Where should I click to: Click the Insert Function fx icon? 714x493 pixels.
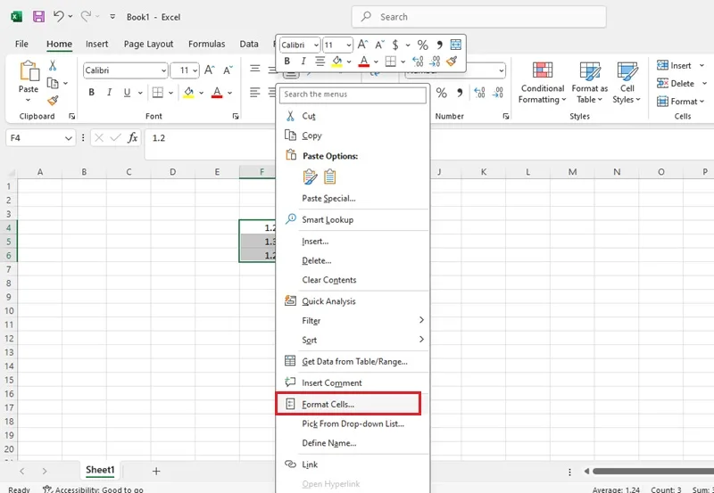(132, 137)
